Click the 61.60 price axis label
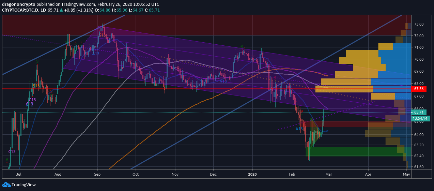This screenshot has width=434, height=191. coord(419,167)
